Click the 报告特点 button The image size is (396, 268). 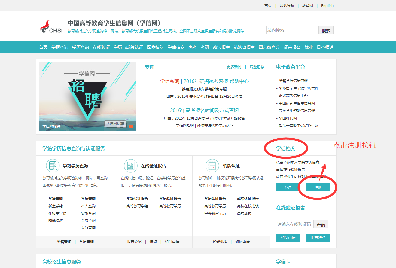click(x=318, y=238)
